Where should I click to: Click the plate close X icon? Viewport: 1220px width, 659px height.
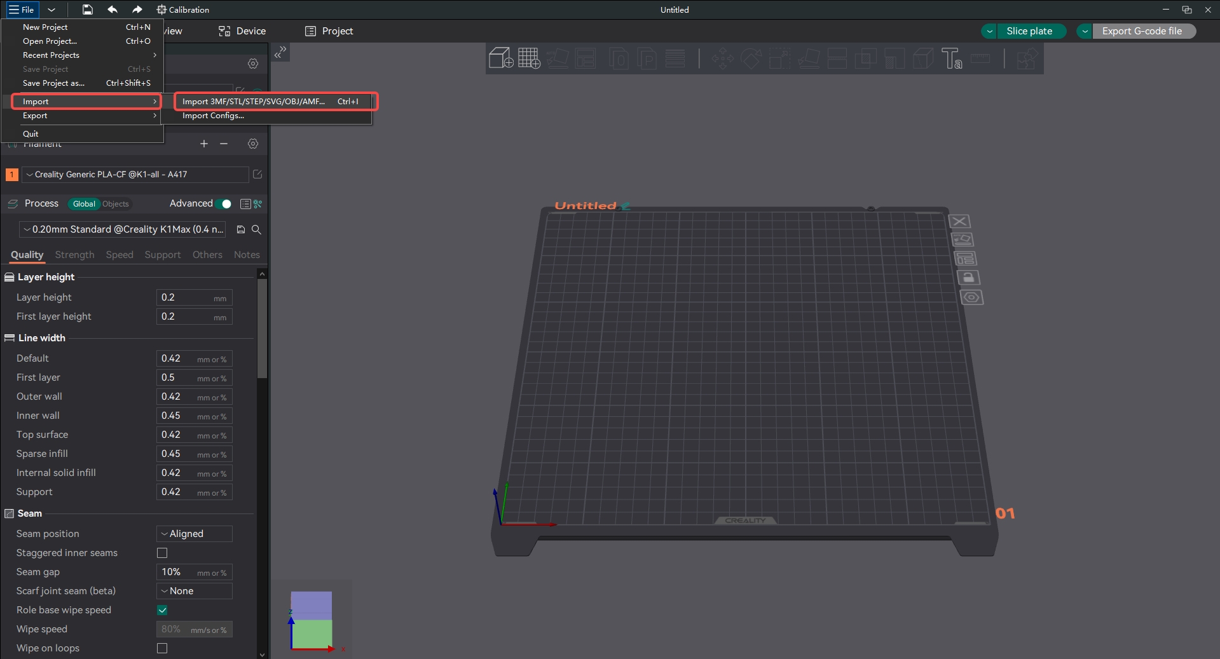pyautogui.click(x=959, y=221)
